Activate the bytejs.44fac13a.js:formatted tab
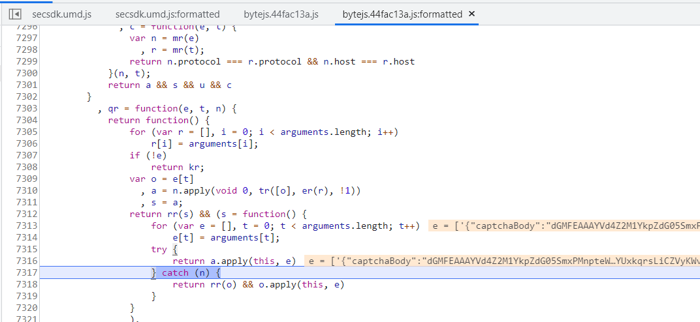The height and width of the screenshot is (322, 700). click(x=402, y=14)
